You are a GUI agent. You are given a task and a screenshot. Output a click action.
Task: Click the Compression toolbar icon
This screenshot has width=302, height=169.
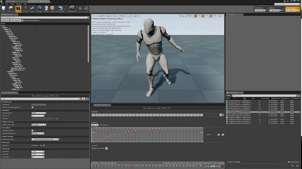71,9
